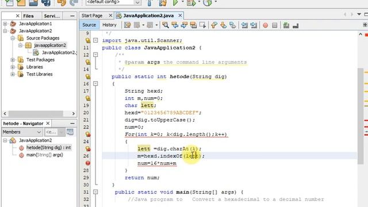Uncomment selected lines icon

point(296,25)
